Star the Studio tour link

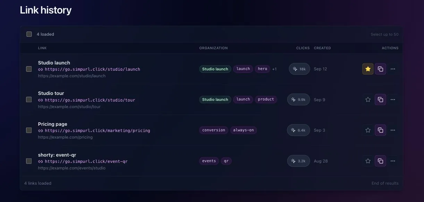click(368, 99)
